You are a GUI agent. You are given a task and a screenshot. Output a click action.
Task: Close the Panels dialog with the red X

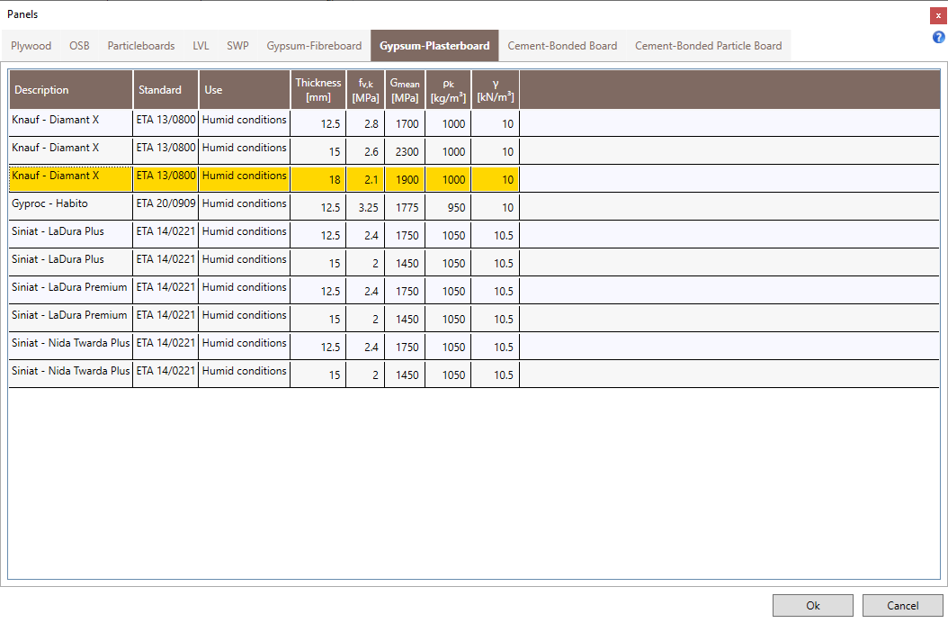pos(938,15)
